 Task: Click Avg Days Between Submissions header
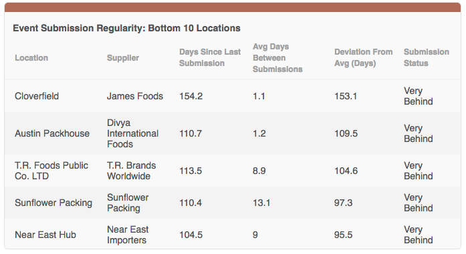click(x=277, y=58)
